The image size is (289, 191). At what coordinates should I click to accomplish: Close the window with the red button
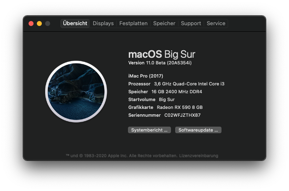(31, 24)
